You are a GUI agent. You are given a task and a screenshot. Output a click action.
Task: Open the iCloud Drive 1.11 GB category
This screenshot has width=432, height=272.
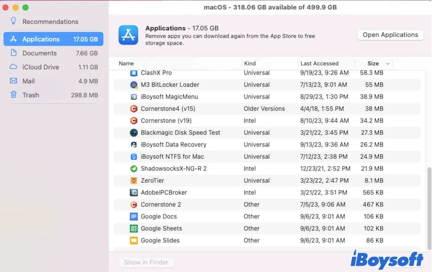click(53, 67)
